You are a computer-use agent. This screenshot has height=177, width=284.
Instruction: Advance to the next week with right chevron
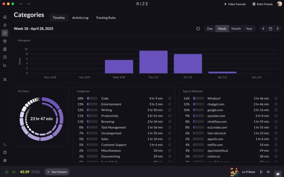pyautogui.click(x=278, y=29)
